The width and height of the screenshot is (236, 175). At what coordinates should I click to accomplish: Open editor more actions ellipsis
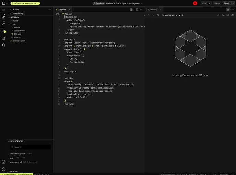pyautogui.click(x=141, y=10)
